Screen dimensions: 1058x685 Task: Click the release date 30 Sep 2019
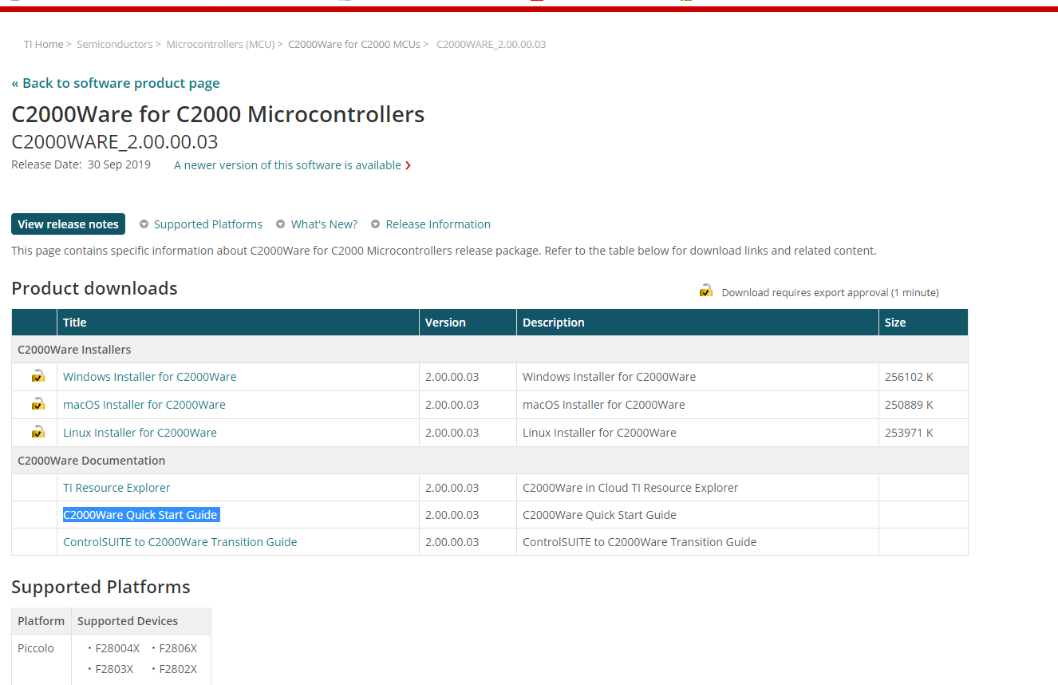pos(119,164)
